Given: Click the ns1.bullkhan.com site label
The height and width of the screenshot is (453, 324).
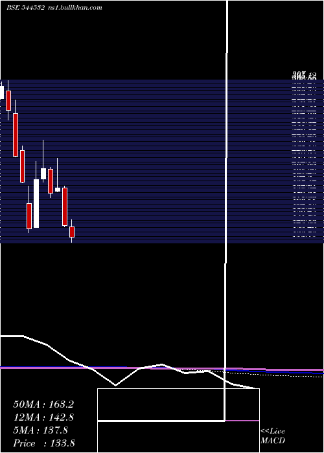Looking at the screenshot, I should (75, 8).
